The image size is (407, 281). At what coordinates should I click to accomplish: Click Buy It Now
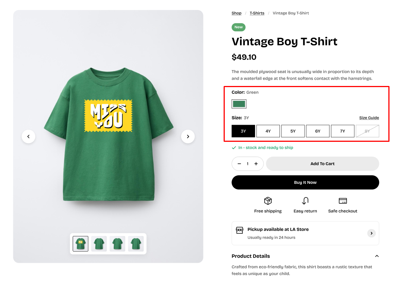[305, 182]
